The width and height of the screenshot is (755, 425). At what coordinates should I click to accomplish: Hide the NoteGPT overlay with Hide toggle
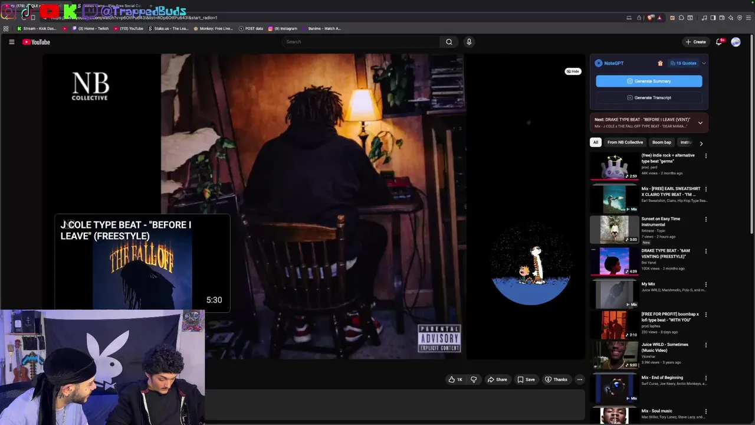pyautogui.click(x=573, y=71)
